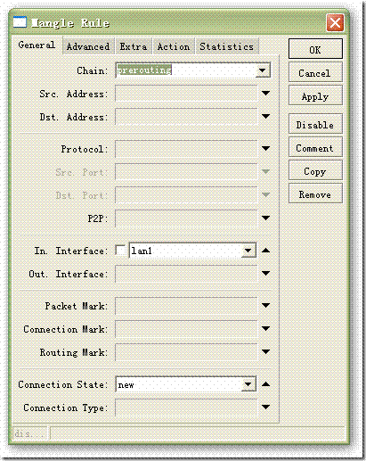Click the Routing Mark input field

(x=186, y=352)
